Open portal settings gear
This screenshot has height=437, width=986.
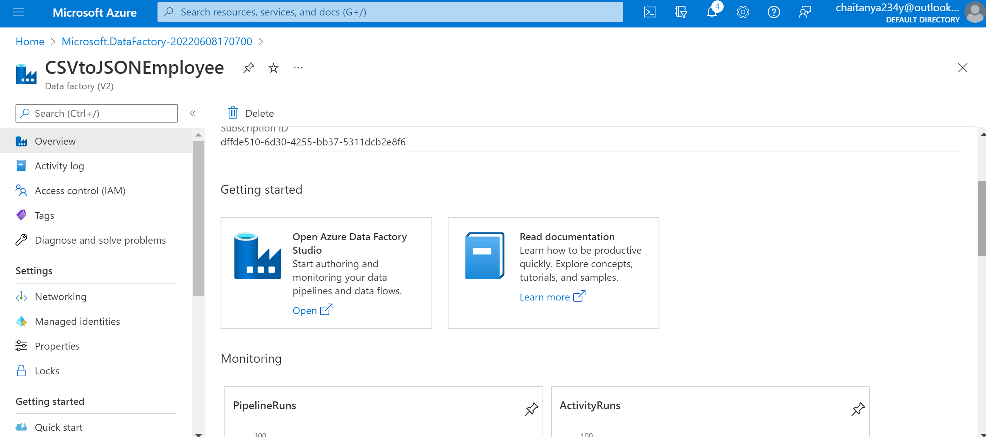click(x=743, y=12)
